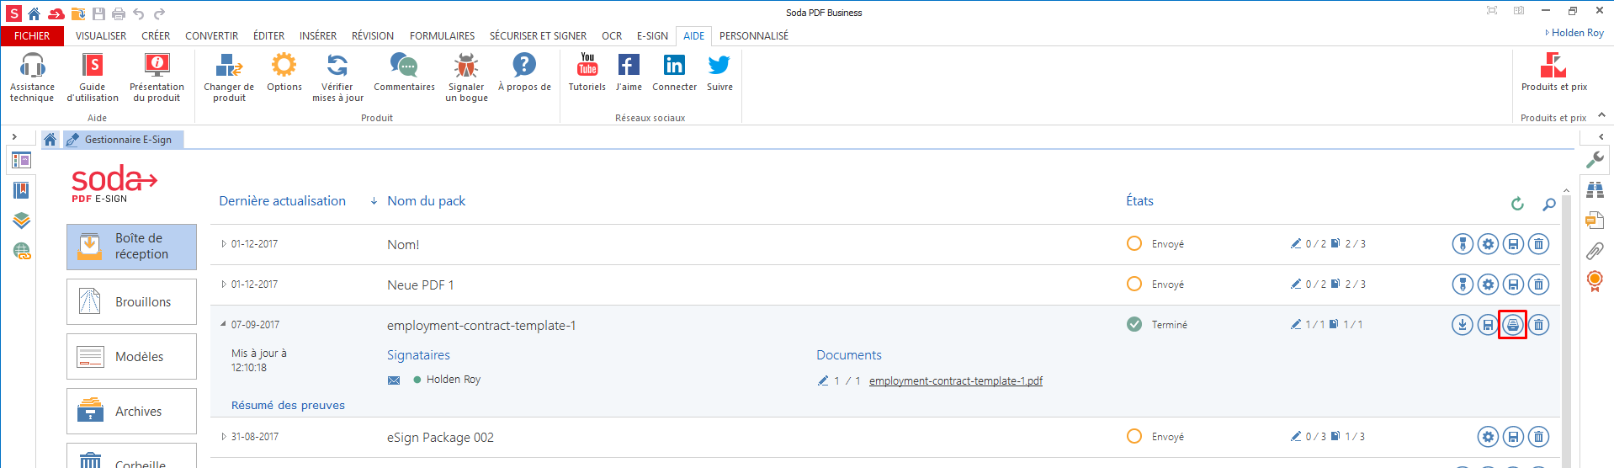This screenshot has width=1614, height=468.
Task: Open Présentation du produit
Action: 157,77
